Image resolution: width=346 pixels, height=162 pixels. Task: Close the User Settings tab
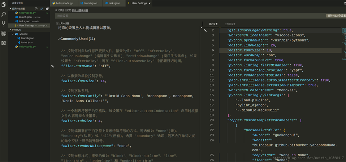pyautogui.click(x=150, y=3)
